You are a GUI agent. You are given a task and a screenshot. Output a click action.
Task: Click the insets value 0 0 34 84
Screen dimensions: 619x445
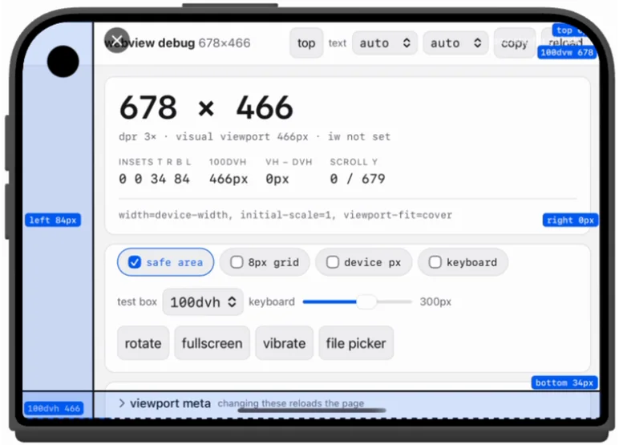tap(155, 179)
